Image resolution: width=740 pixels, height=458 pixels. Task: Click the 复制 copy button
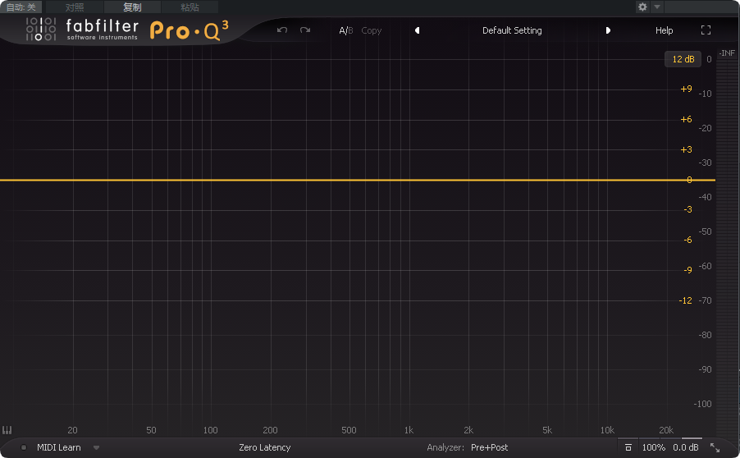pos(132,7)
